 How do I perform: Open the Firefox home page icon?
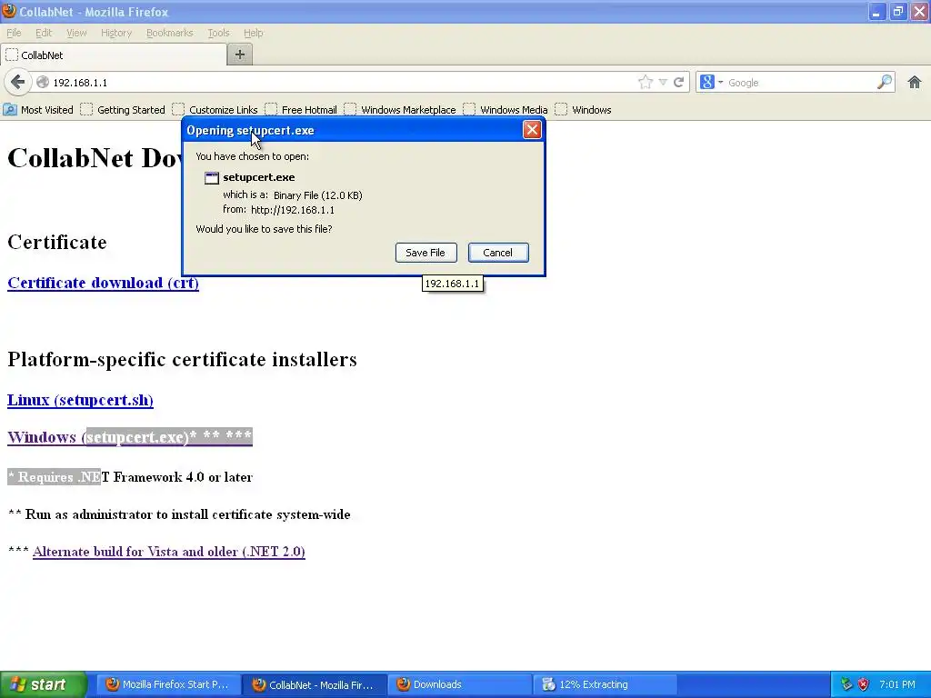[x=915, y=83]
